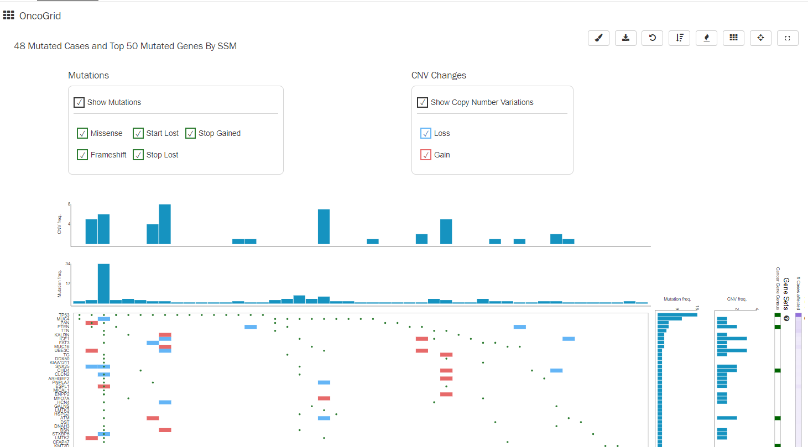This screenshot has width=808, height=447.
Task: Toggle gridlines with the grid icon button
Action: click(x=733, y=38)
